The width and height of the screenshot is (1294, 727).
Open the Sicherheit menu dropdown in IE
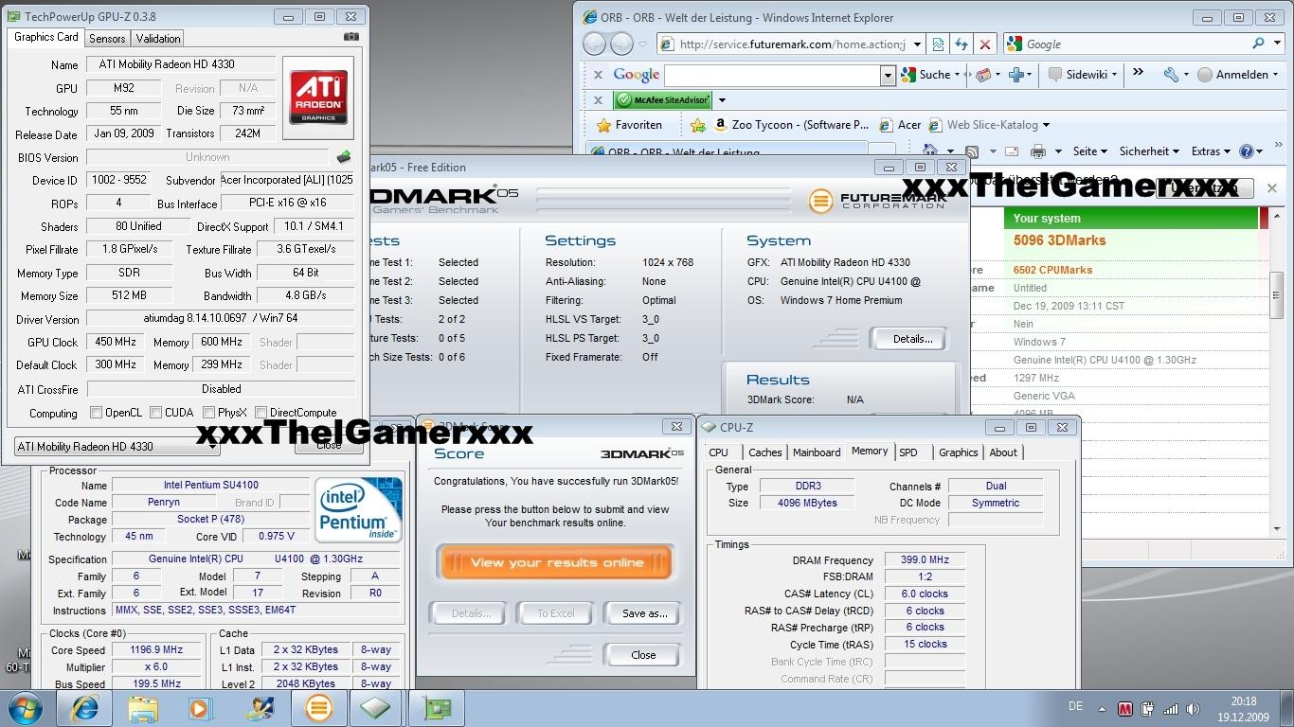(x=1149, y=151)
